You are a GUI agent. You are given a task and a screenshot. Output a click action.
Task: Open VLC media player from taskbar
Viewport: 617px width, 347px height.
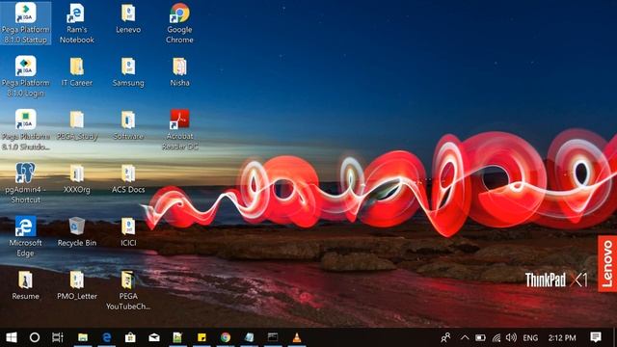pyautogui.click(x=297, y=337)
